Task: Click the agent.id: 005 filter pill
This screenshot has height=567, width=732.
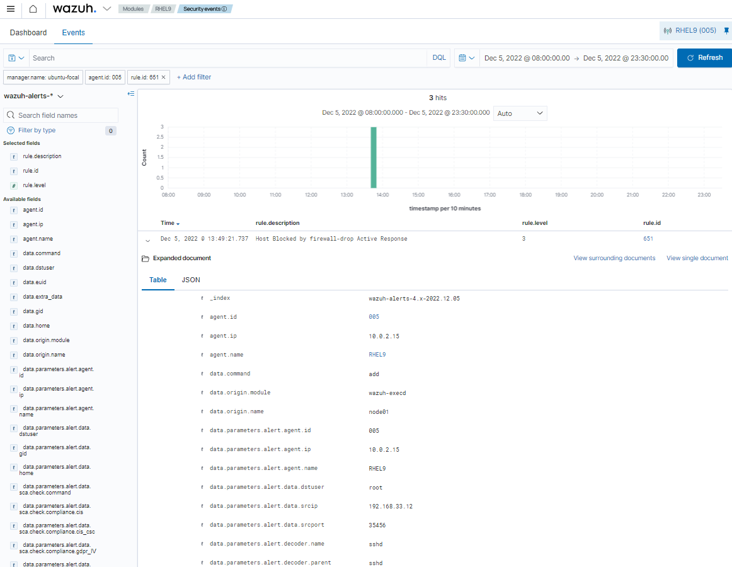Action: tap(105, 77)
